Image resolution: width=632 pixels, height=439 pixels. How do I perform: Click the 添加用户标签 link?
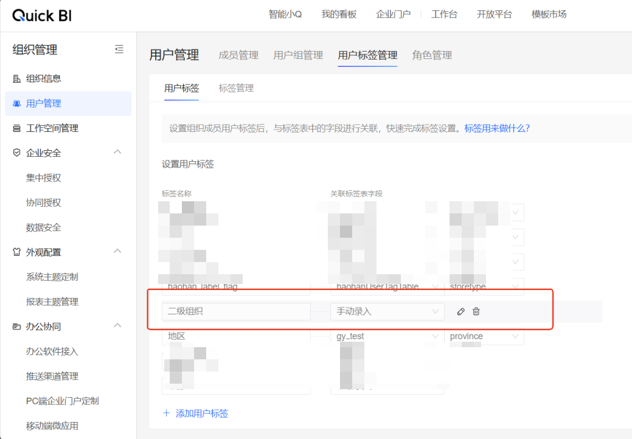pyautogui.click(x=202, y=413)
